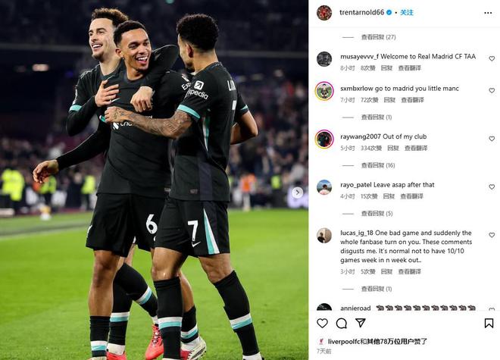The image size is (500, 360).
Task: View translation of rayo_patel comment
Action: click(411, 196)
